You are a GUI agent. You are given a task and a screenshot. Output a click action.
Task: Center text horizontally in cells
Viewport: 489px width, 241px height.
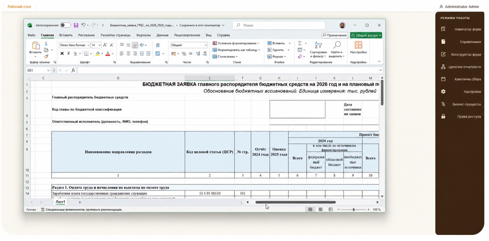pyautogui.click(x=128, y=53)
